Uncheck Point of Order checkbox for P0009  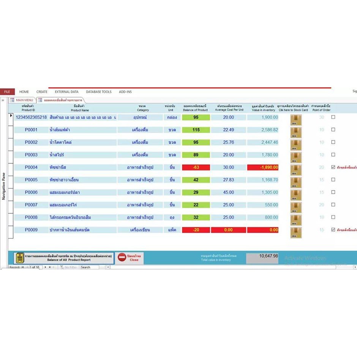(x=333, y=230)
